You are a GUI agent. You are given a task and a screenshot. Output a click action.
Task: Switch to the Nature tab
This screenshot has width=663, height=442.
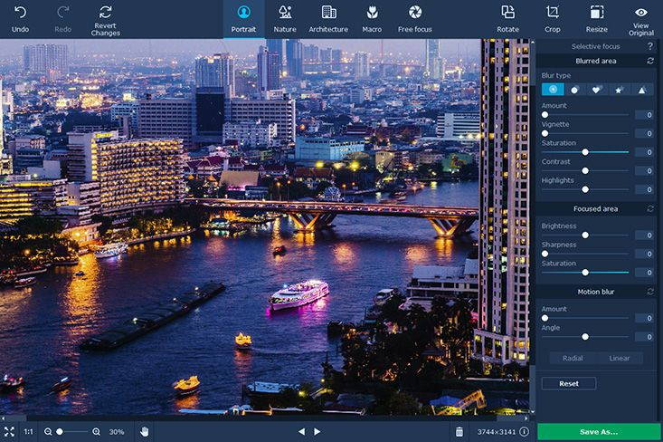pyautogui.click(x=285, y=18)
